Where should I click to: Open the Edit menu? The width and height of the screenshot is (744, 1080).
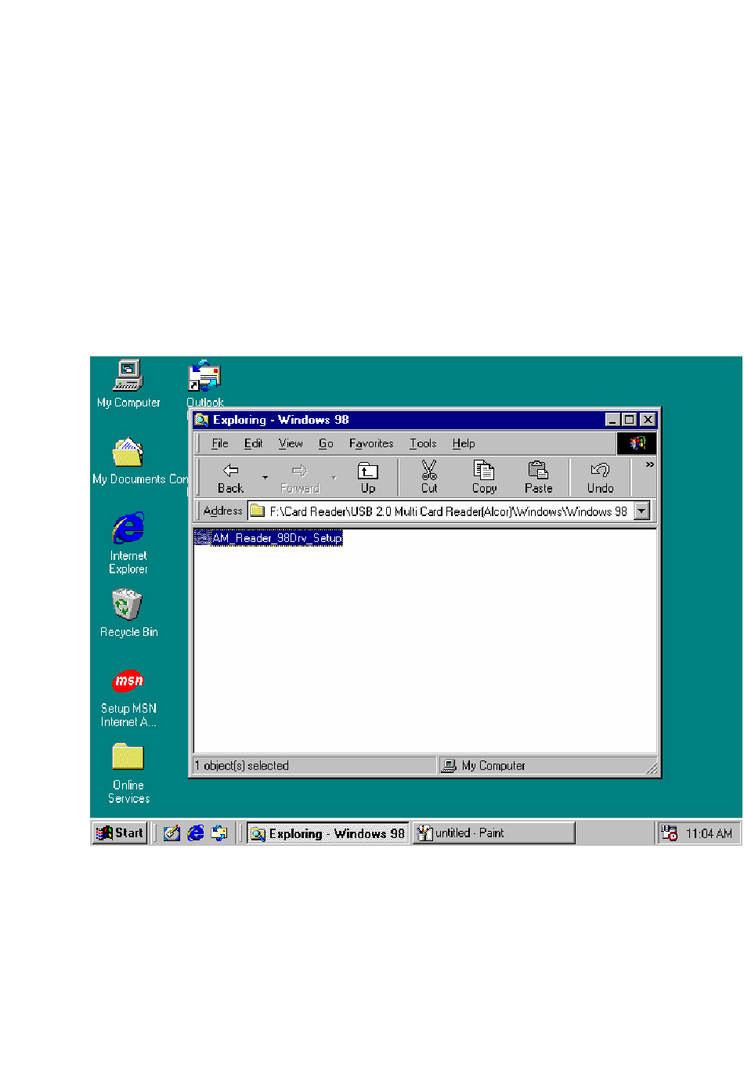click(x=253, y=443)
